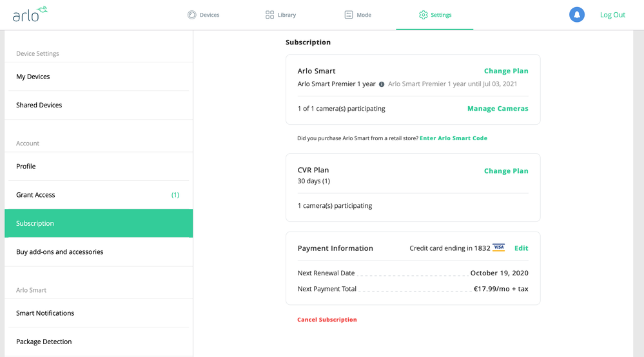The image size is (644, 357).
Task: Change the CVR Plan
Action: coord(506,171)
